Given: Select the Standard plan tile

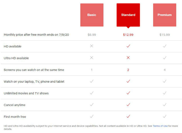Looking at the screenshot, I should (x=128, y=15).
